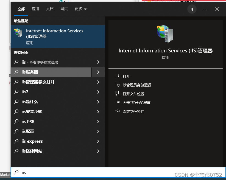
Task: Click the rewards badge showing 4
Action: (192, 9)
